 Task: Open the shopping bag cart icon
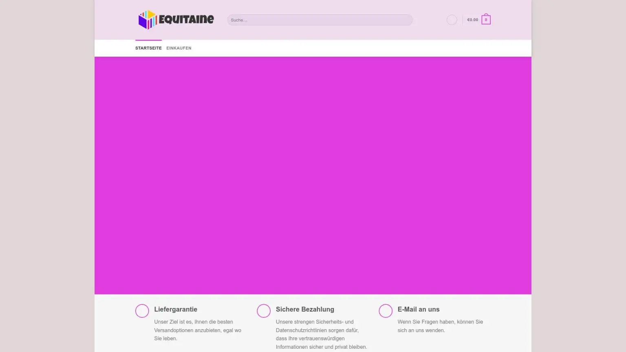click(x=486, y=20)
